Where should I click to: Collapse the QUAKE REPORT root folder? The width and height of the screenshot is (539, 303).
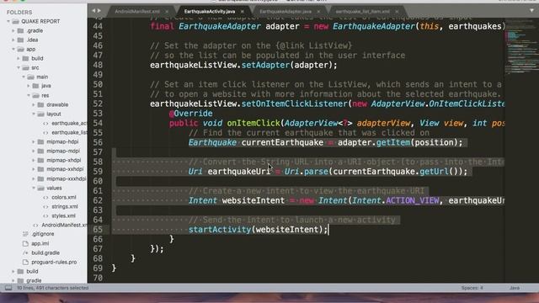click(x=8, y=21)
